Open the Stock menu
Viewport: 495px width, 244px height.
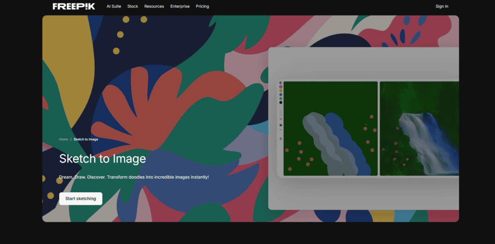[132, 6]
